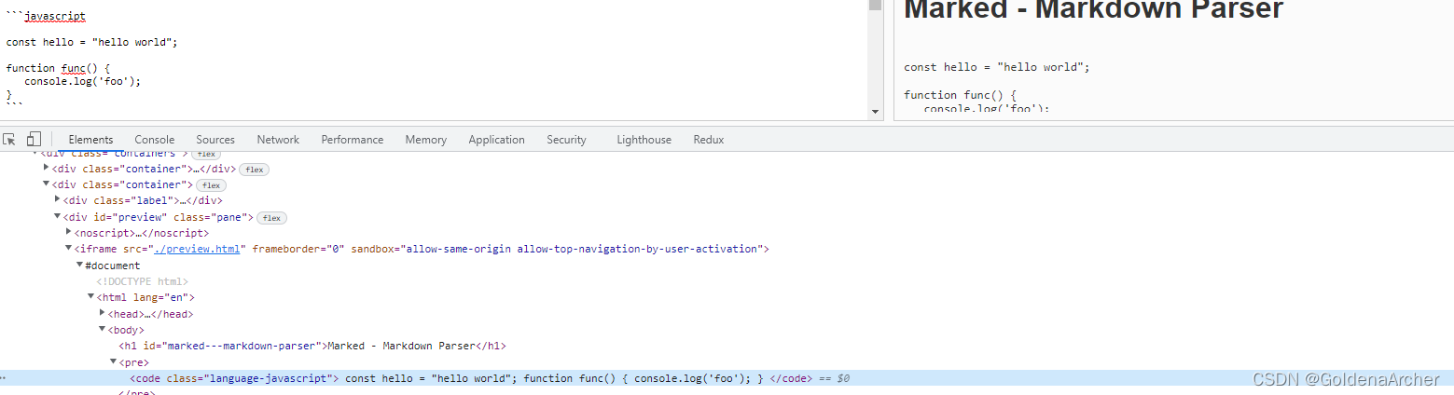1454x395 pixels.
Task: Expand the noscript node
Action: (x=69, y=232)
